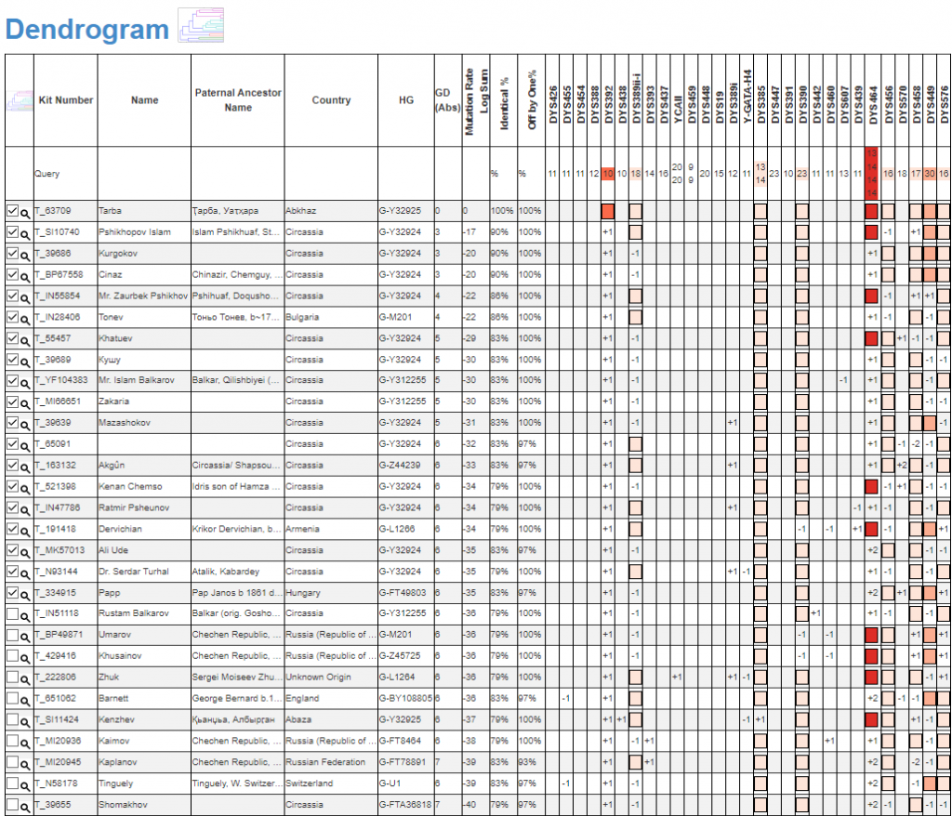Screen dimensions: 952x816
Task: Open magnifier icon for kit T_IN28406
Action: point(25,318)
